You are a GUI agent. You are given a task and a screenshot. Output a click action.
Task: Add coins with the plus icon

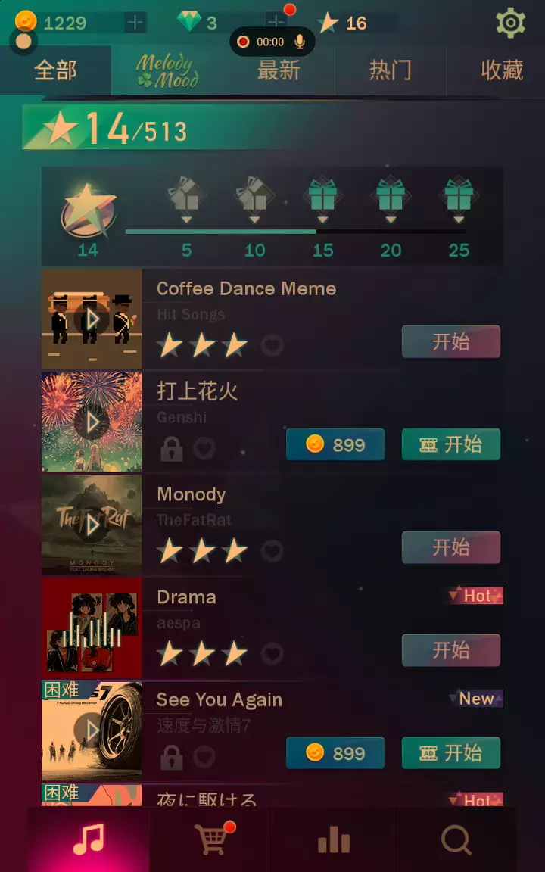click(x=135, y=23)
